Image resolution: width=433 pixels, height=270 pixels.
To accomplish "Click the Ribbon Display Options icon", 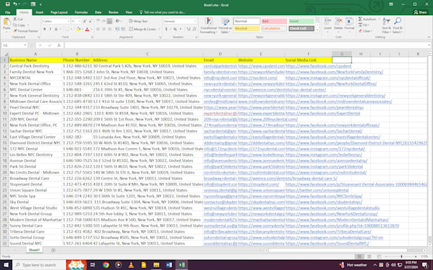I will [x=391, y=4].
